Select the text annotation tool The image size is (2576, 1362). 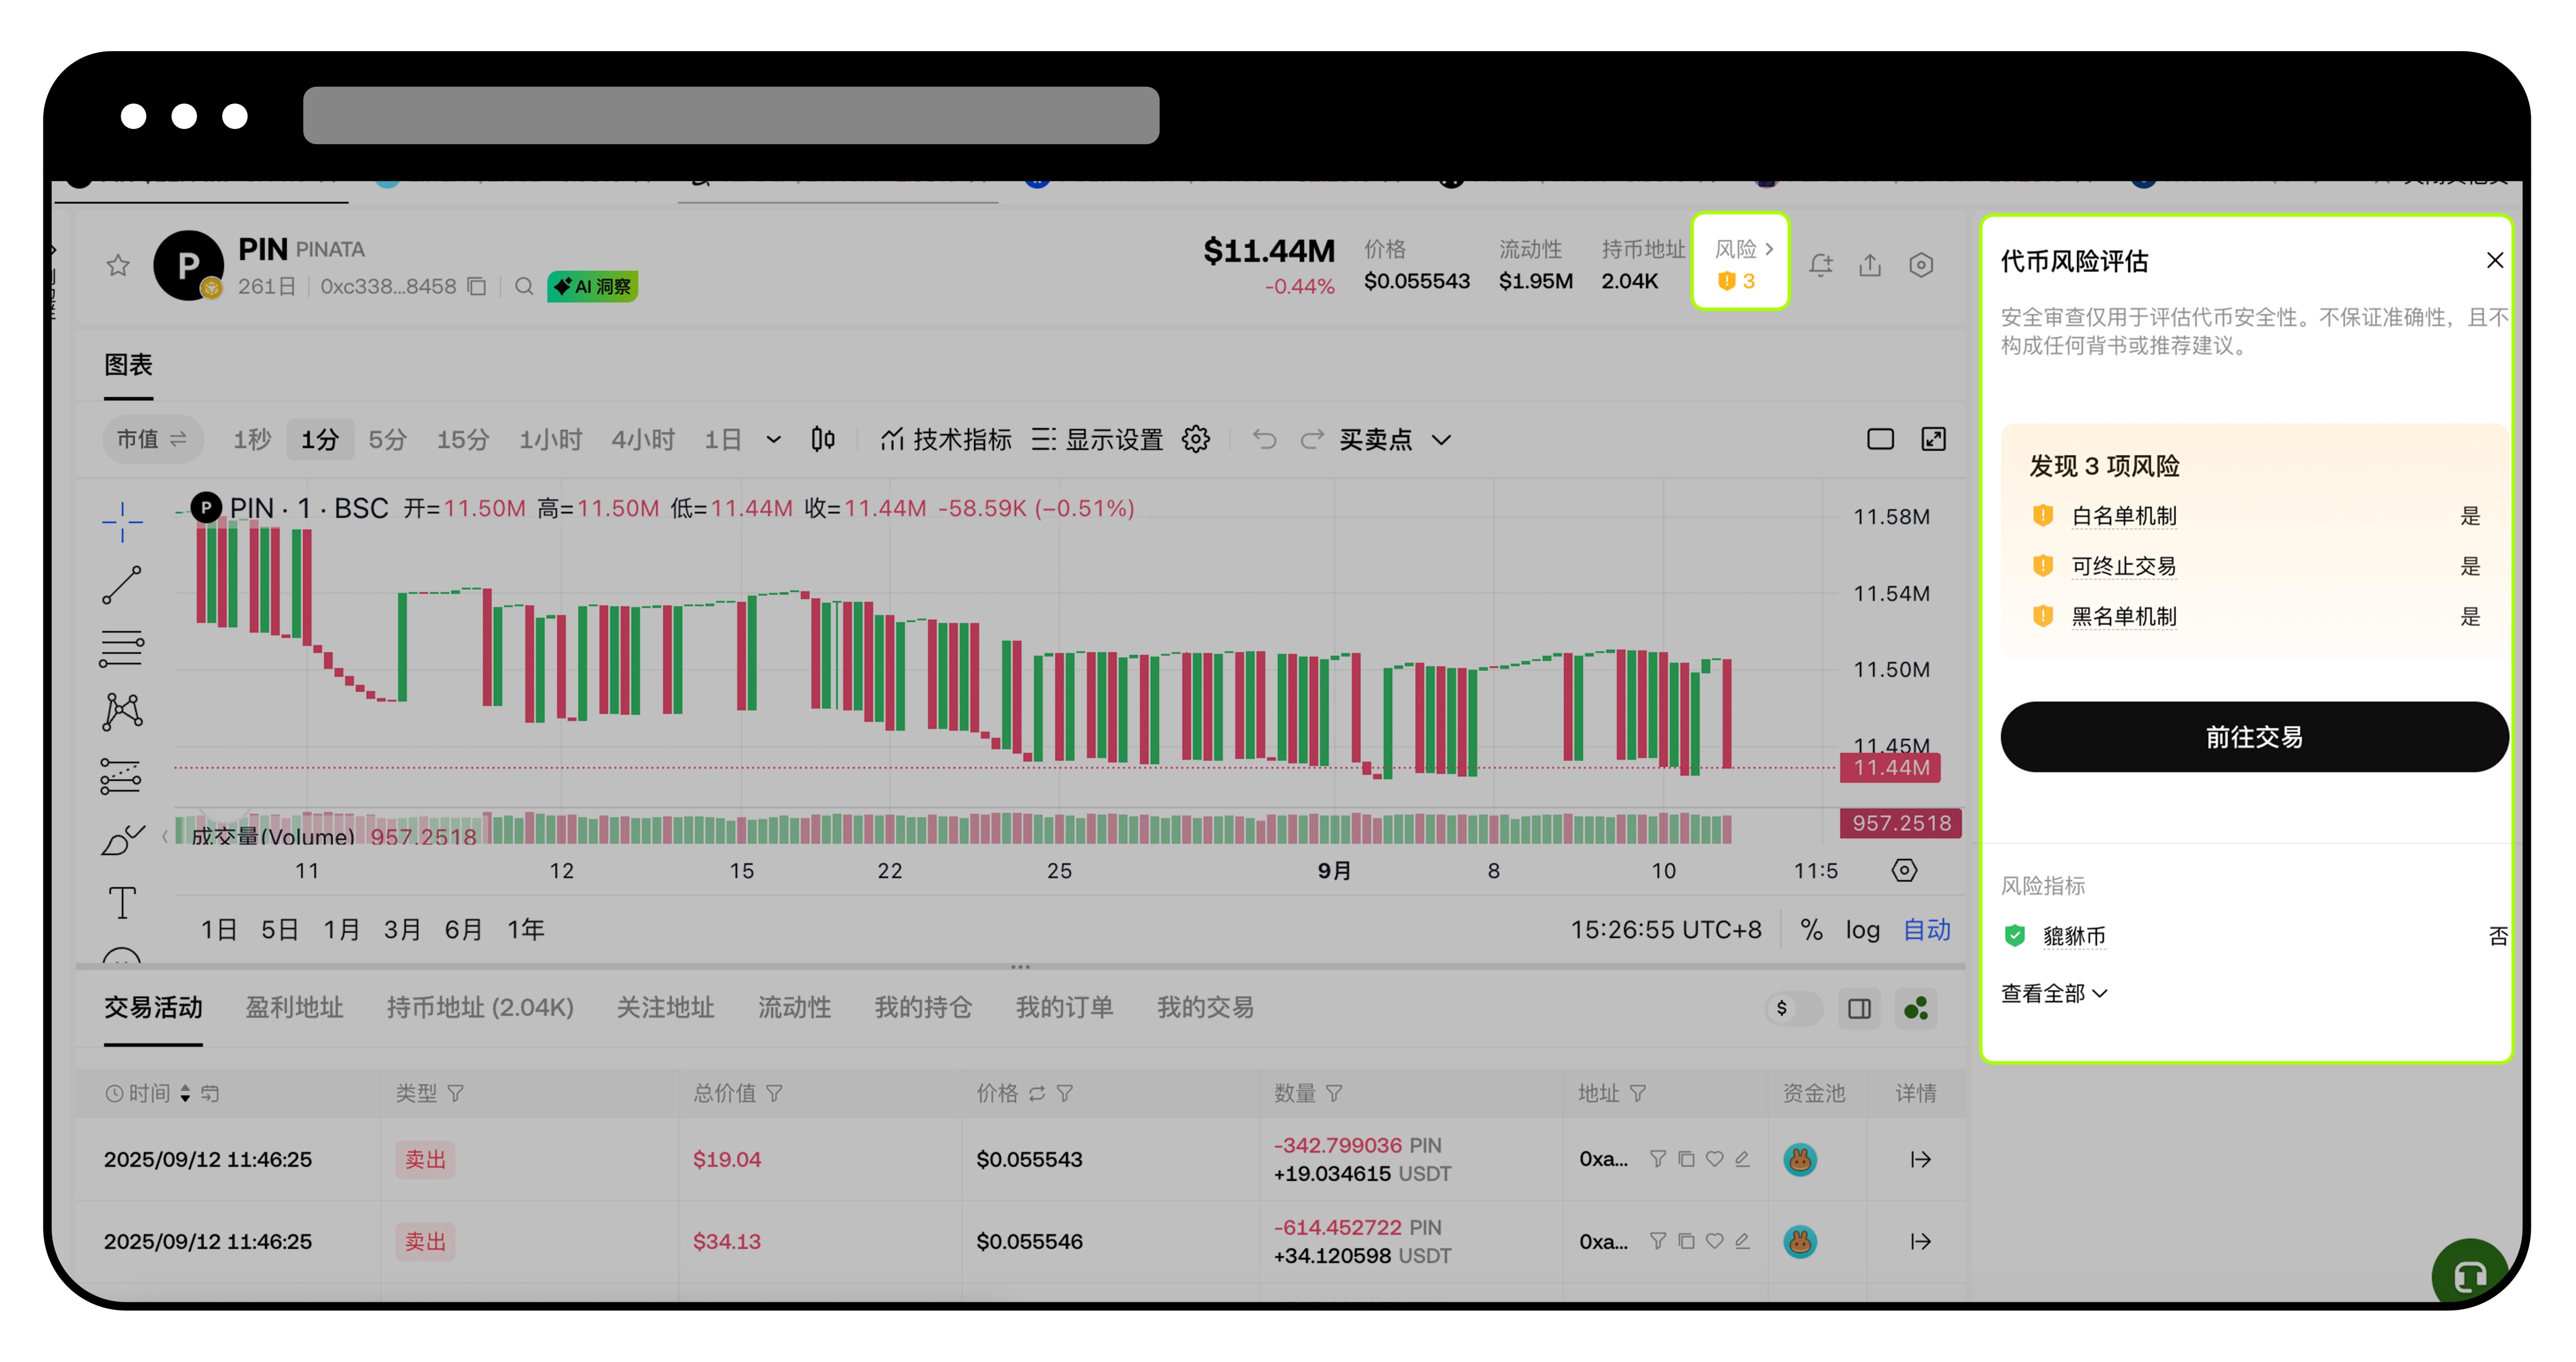point(122,903)
